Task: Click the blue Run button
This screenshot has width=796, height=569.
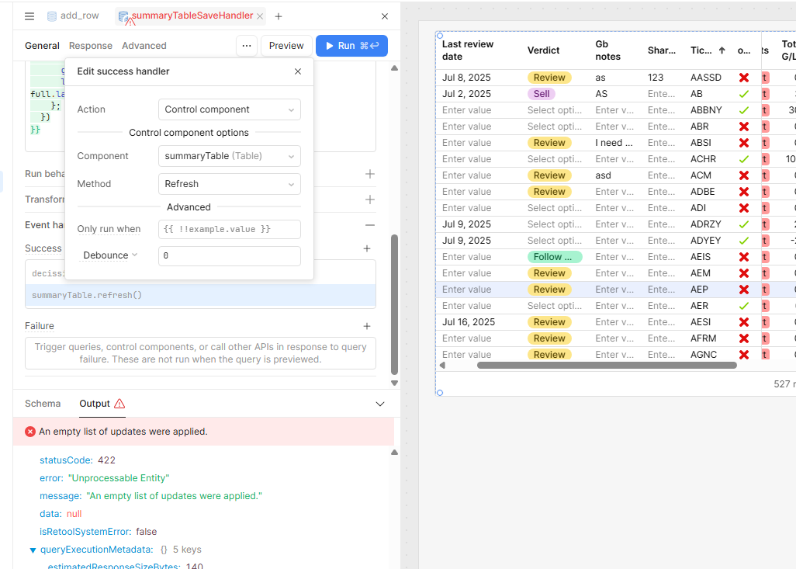Action: tap(351, 46)
